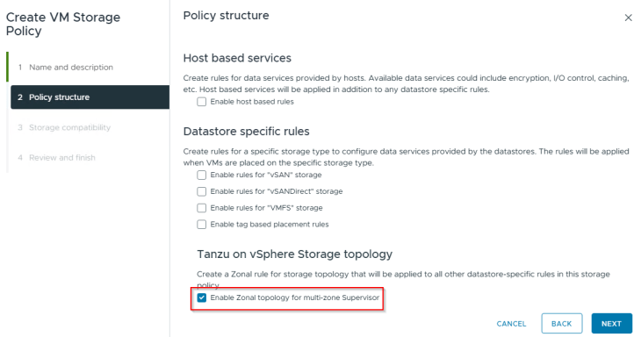Enable host based rules checkbox
Viewport: 641px width, 337px height.
click(202, 102)
